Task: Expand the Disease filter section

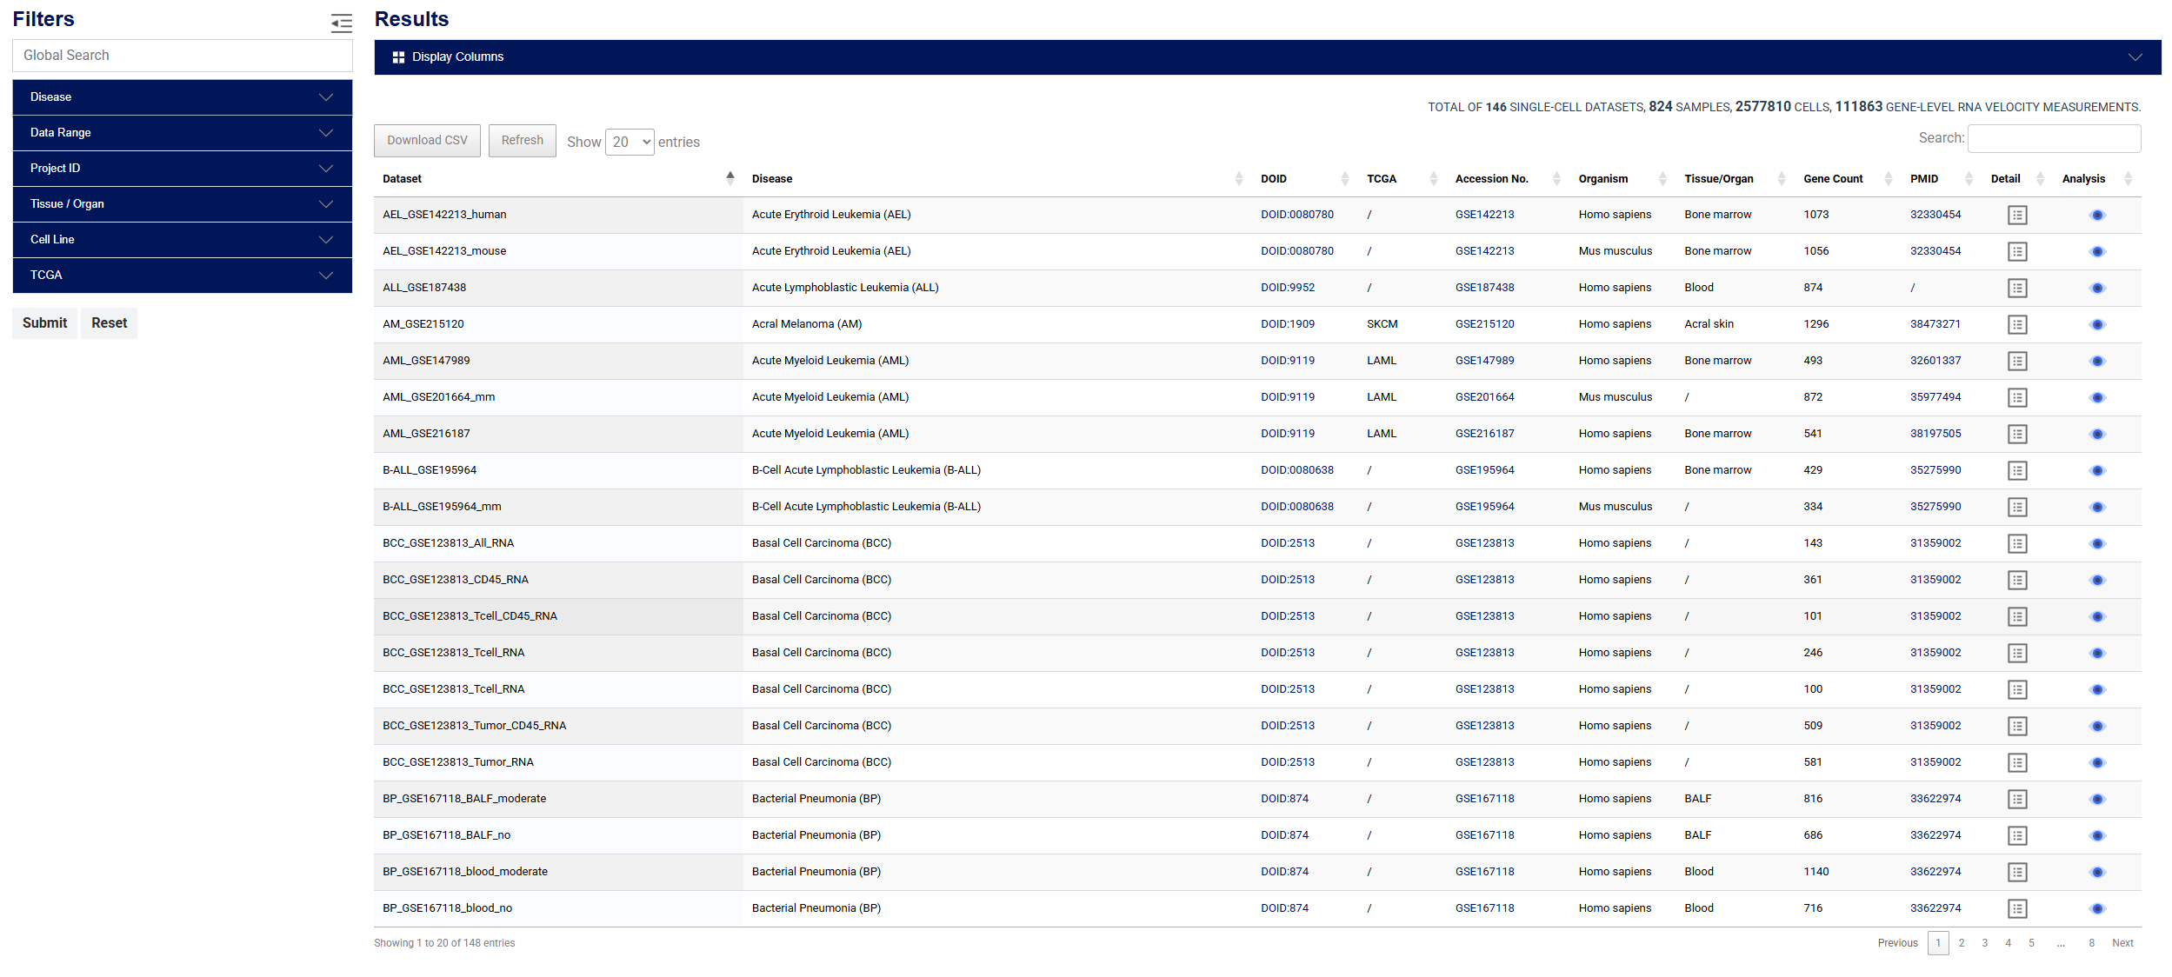Action: pos(182,97)
